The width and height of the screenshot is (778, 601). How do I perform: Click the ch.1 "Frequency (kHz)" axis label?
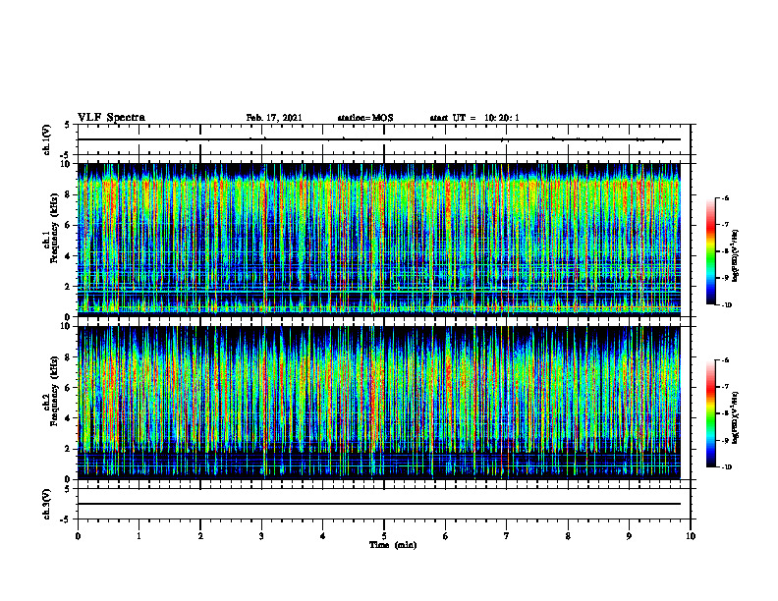click(x=54, y=228)
